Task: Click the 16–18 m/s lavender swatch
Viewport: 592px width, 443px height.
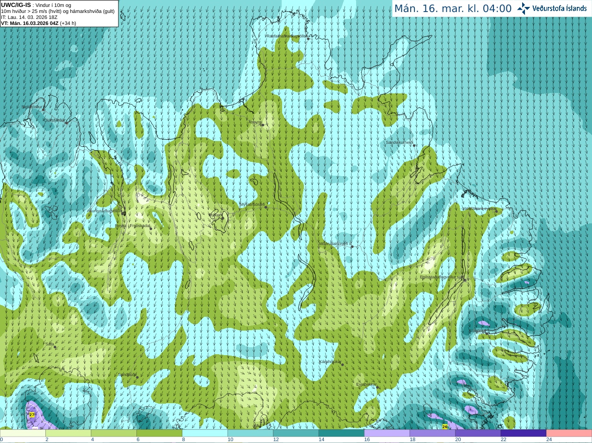Action: [387, 433]
